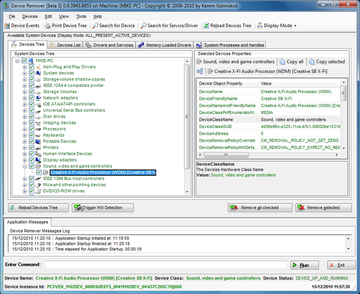Viewport: 360px width, 294px height.
Task: Open the Device Events toolbar icon
Action: click(x=7, y=26)
